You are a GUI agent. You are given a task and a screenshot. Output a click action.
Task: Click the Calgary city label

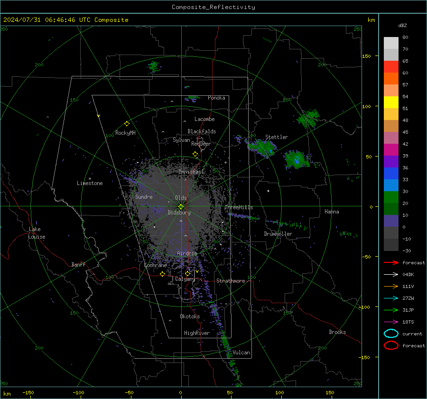pos(185,279)
